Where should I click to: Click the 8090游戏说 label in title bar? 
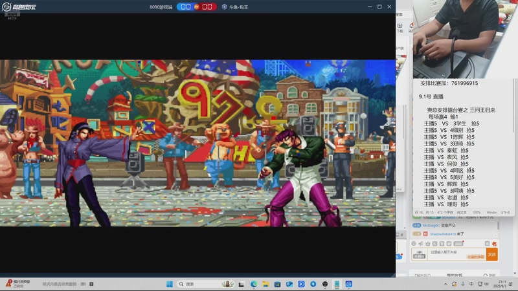(x=161, y=7)
